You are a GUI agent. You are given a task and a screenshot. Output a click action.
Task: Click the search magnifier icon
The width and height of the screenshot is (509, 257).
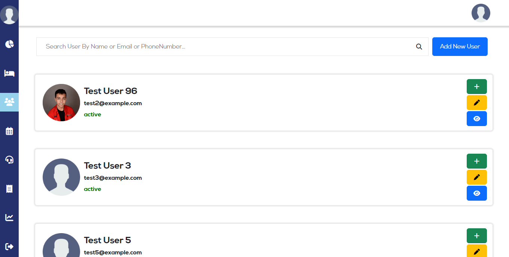click(419, 47)
